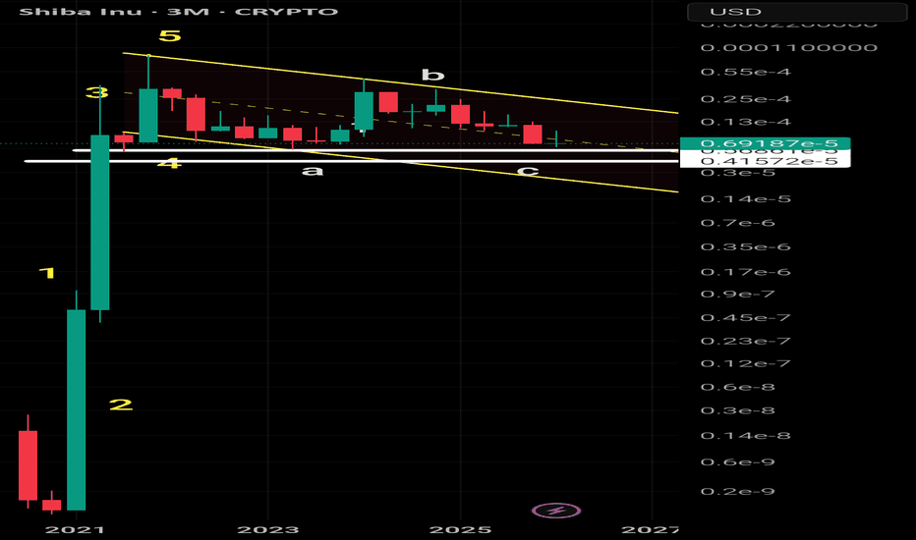
Task: Click the 2025 time axis label
Action: point(460,530)
